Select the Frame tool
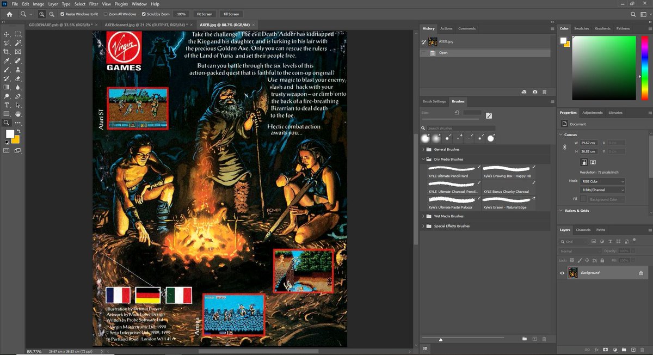Screen dimensions: 653x355 pos(18,52)
